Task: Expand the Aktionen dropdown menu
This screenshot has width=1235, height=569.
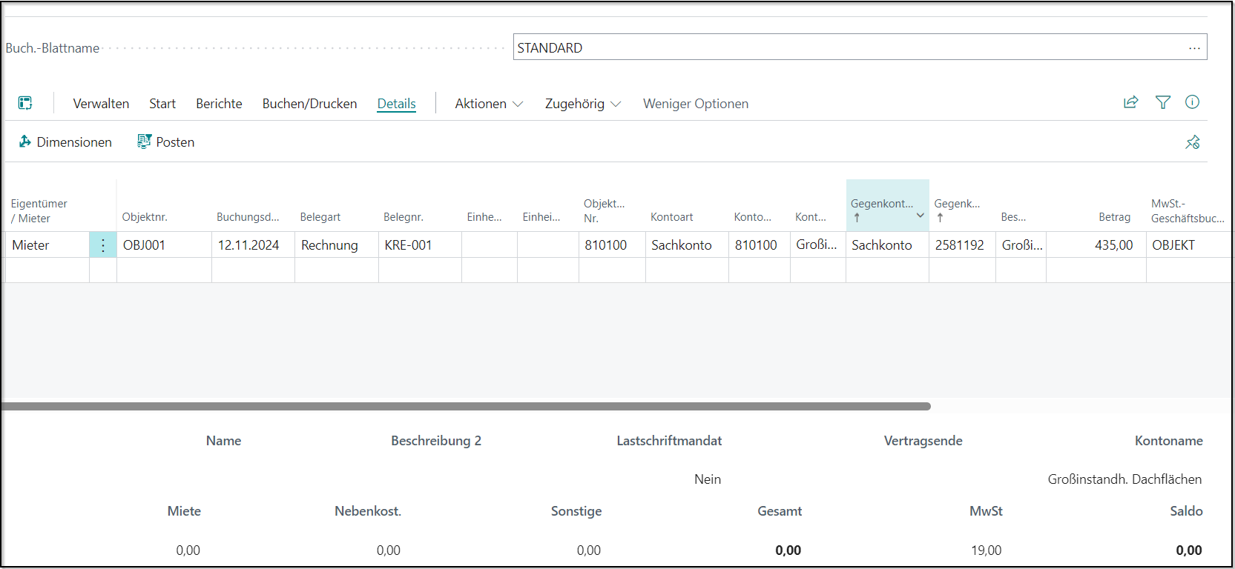Action: [489, 104]
